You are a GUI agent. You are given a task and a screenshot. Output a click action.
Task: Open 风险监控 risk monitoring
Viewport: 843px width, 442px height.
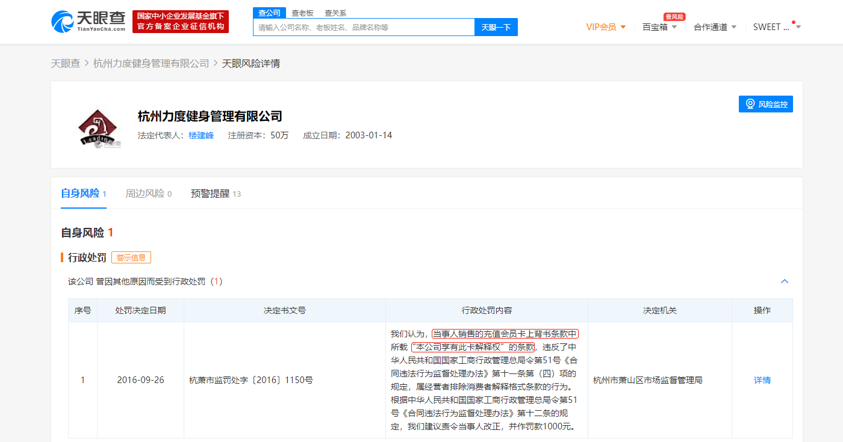coord(766,104)
